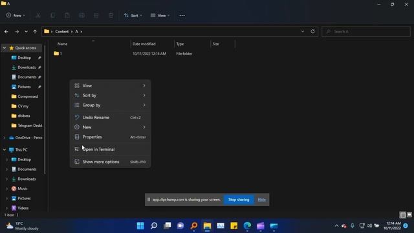Click the Share icon in the toolbar
This screenshot has width=414, height=233.
pyautogui.click(x=96, y=16)
